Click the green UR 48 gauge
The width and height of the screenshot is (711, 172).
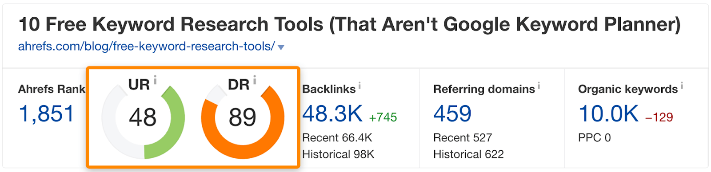point(143,117)
